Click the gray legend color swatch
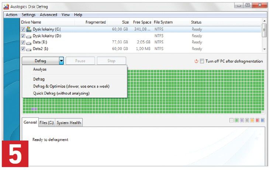Viewport: 270px width, 170px height. click(247, 120)
